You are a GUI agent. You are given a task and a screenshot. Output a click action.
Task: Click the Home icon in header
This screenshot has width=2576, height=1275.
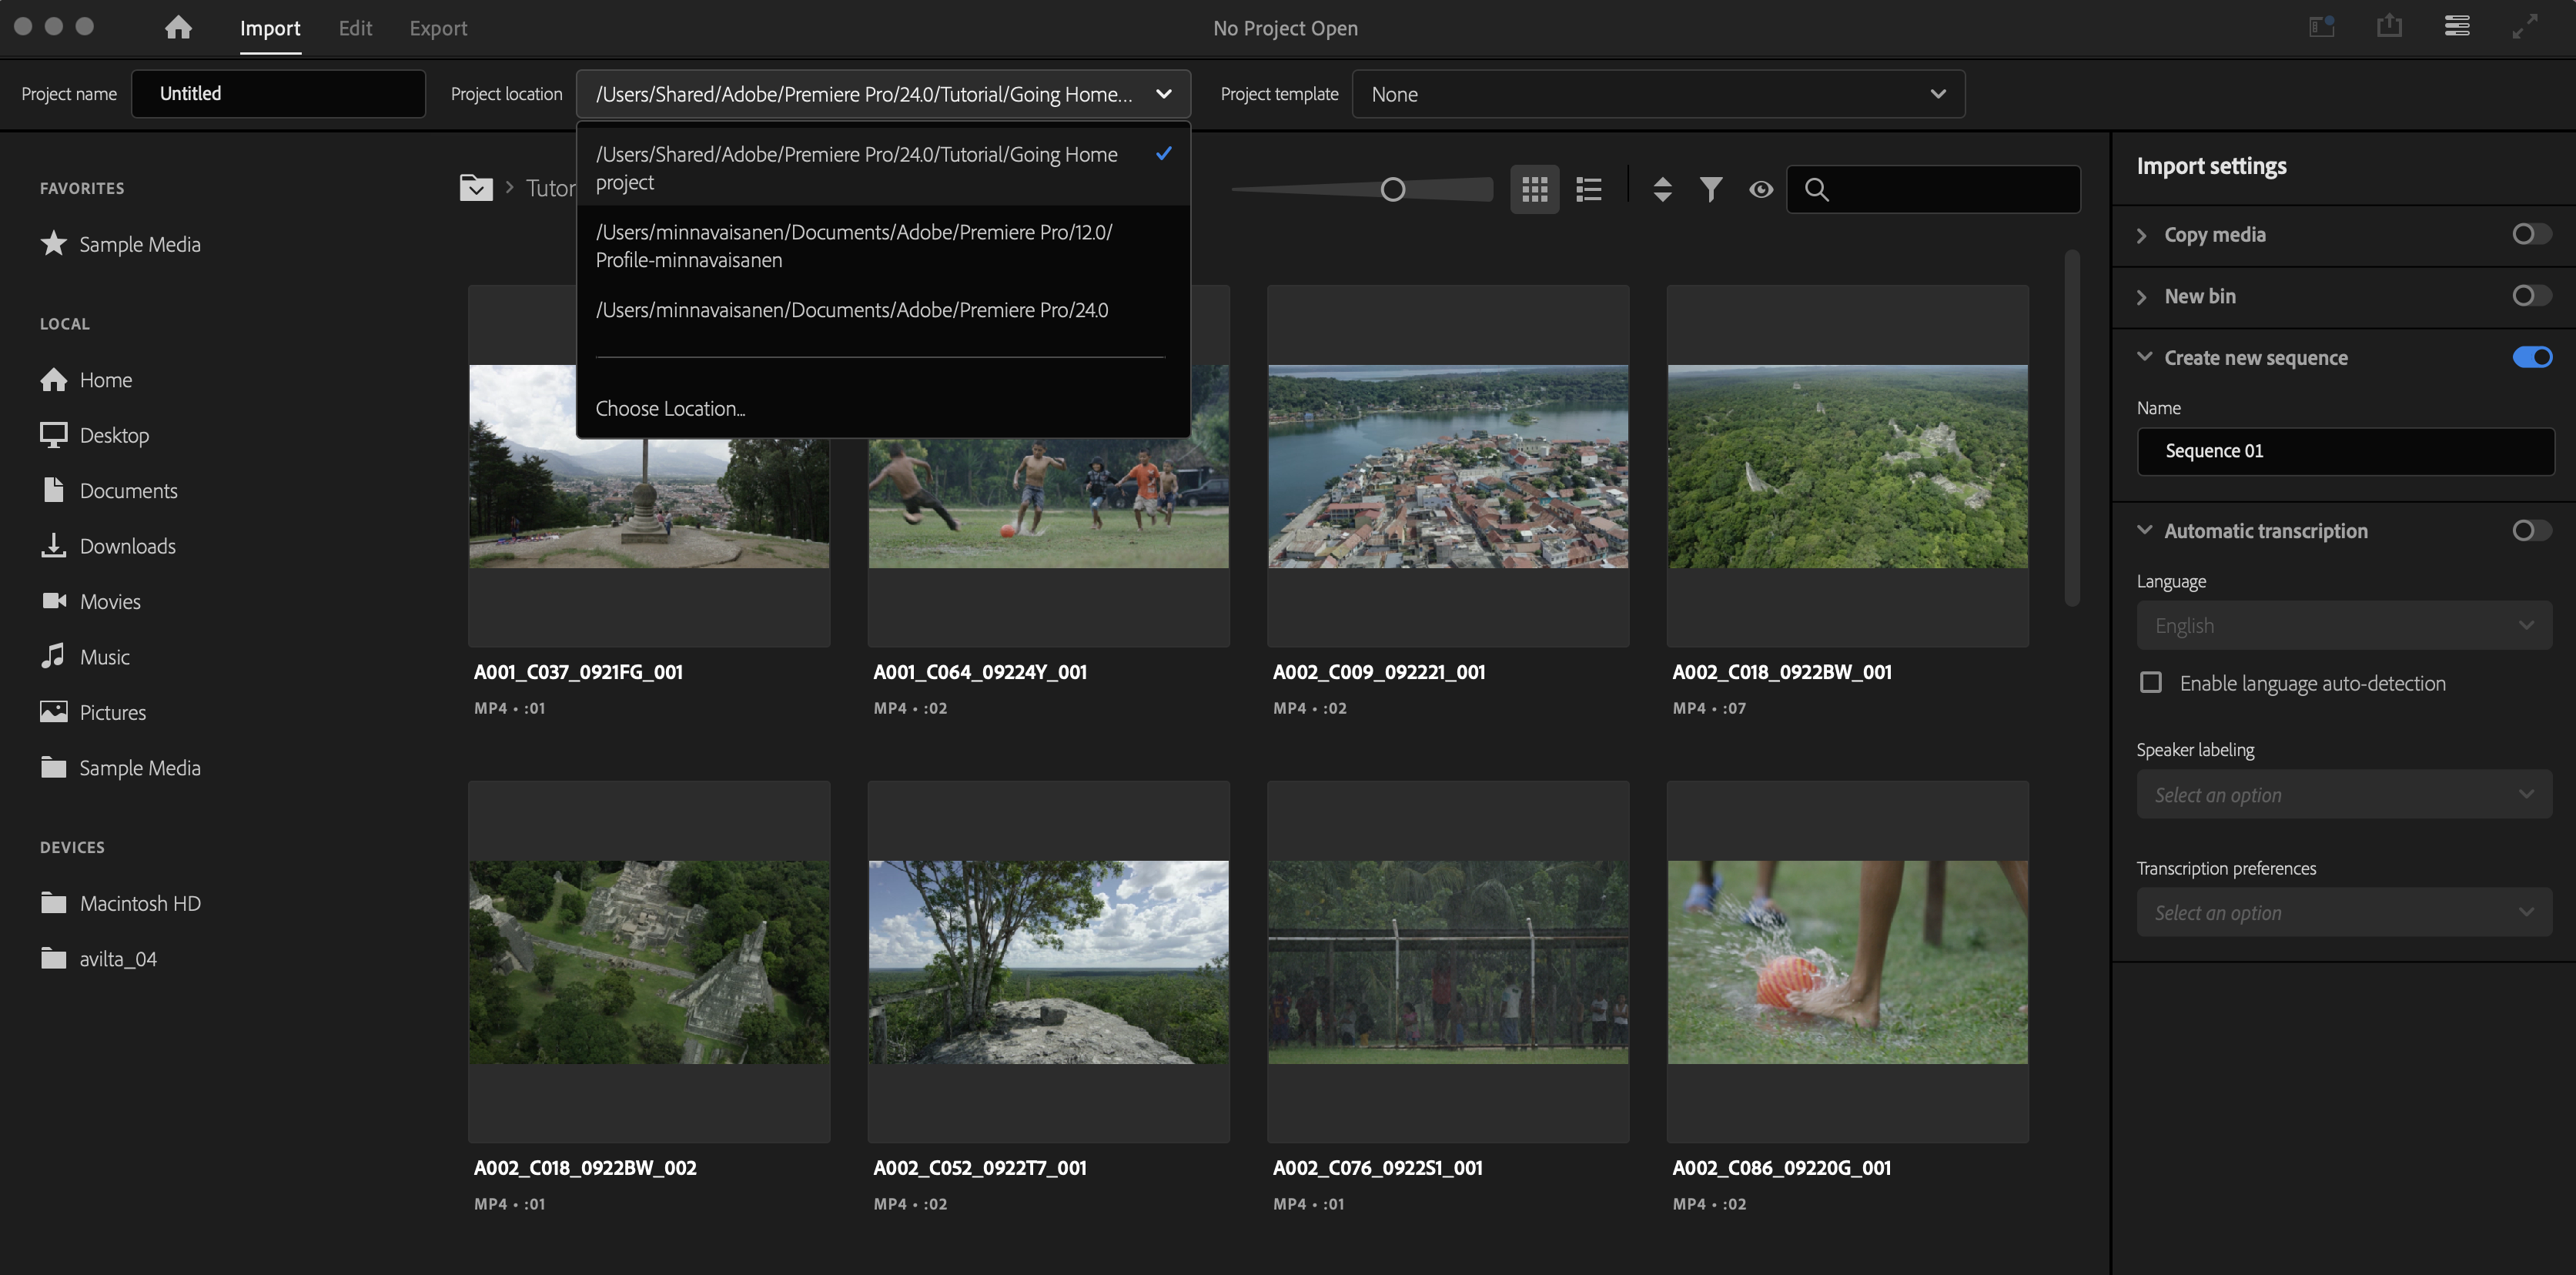[178, 27]
